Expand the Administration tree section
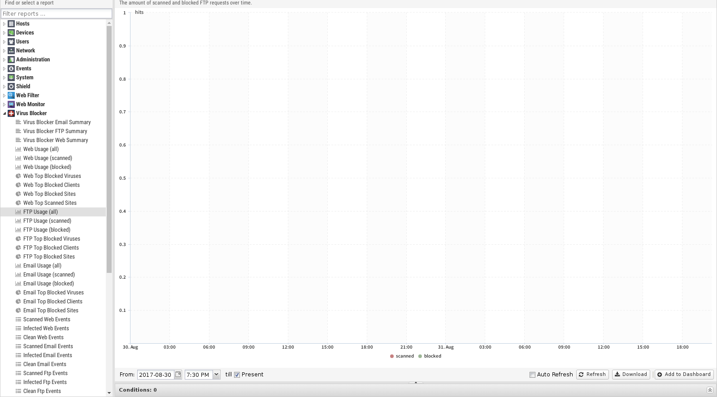 (x=4, y=60)
